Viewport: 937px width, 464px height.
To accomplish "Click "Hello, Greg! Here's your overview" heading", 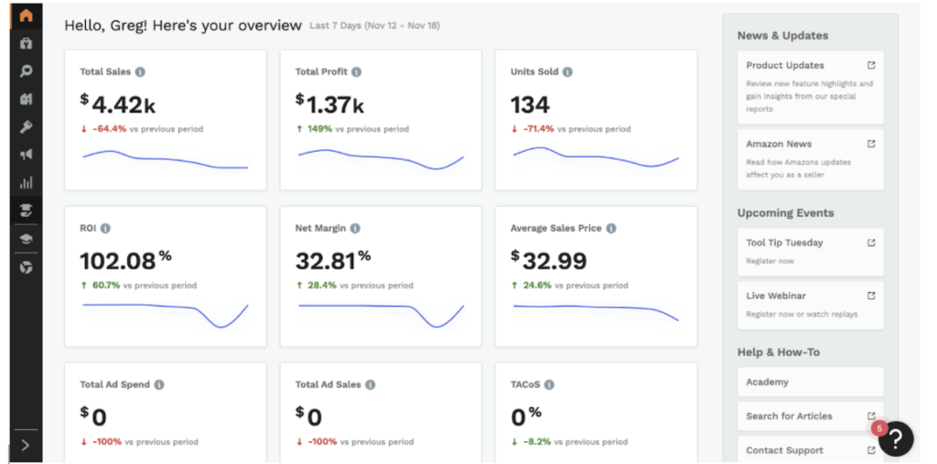I will [183, 26].
